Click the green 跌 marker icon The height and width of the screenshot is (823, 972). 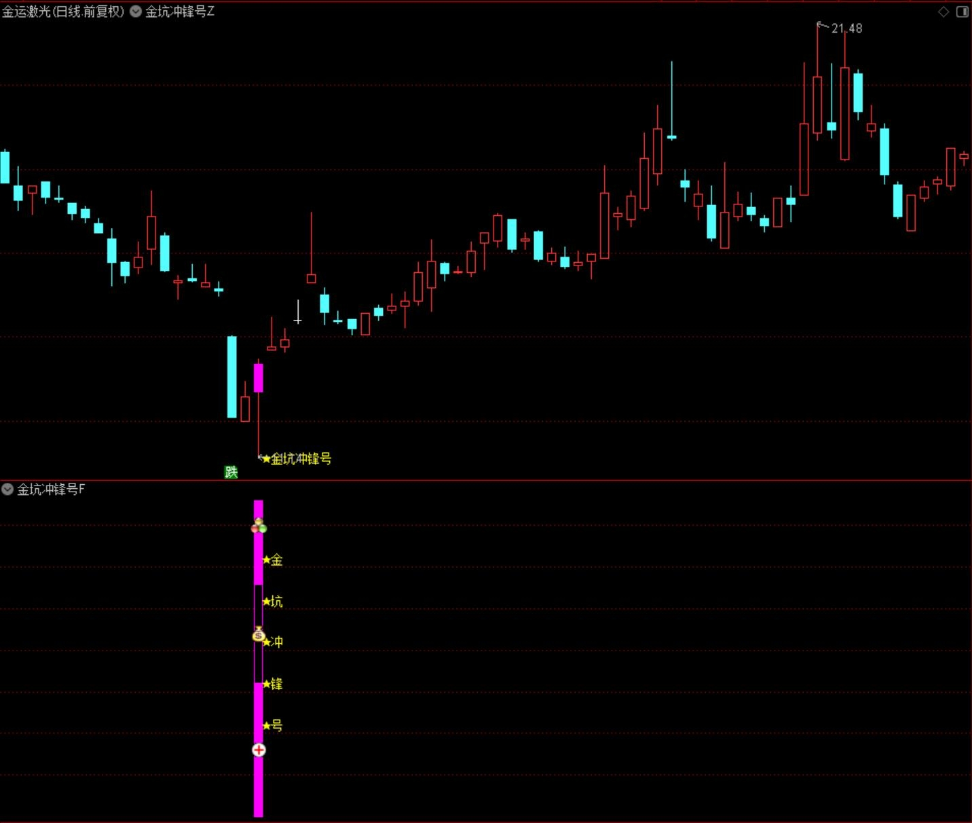coord(231,472)
